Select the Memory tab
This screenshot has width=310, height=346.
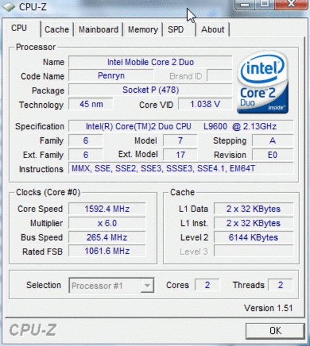point(143,29)
